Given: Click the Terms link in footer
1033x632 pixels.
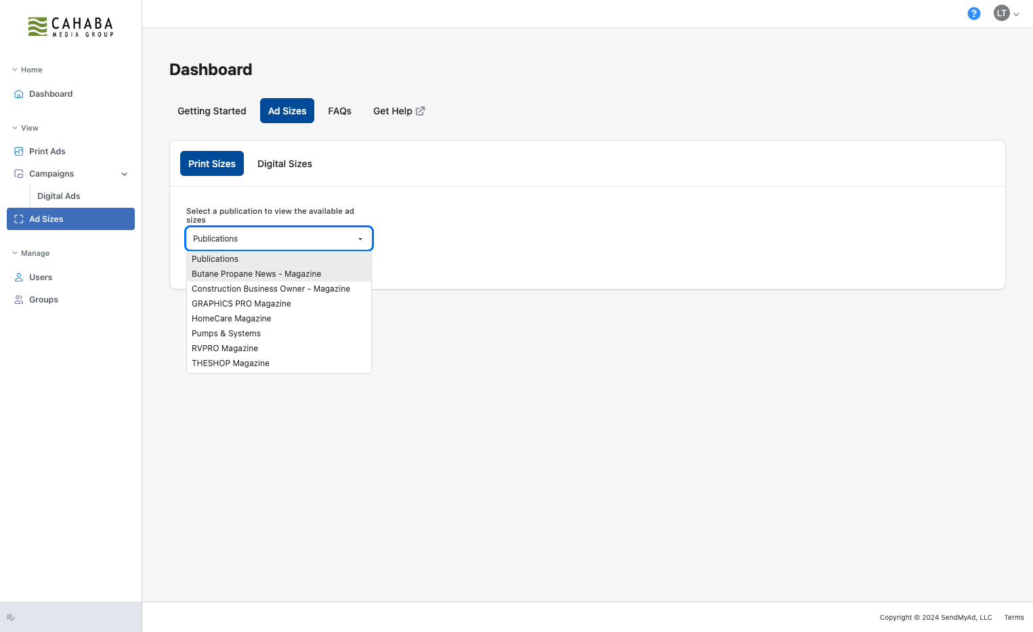Looking at the screenshot, I should 1014,617.
